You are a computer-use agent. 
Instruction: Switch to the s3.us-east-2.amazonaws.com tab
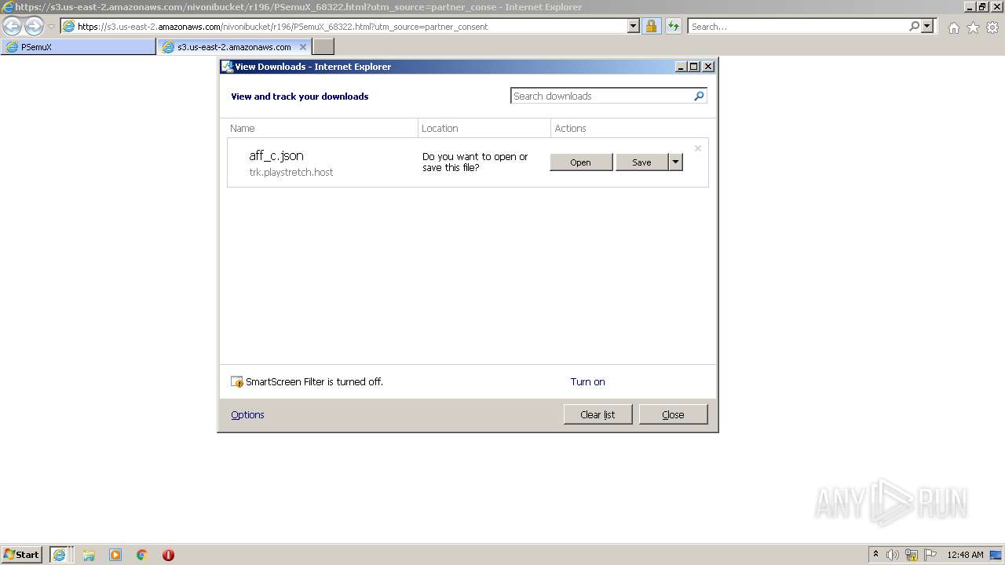(x=235, y=47)
